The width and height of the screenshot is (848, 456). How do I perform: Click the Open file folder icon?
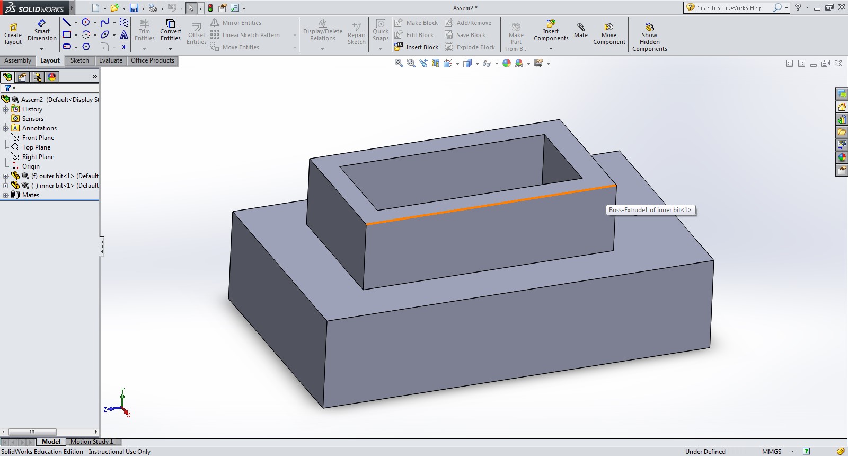tap(114, 8)
